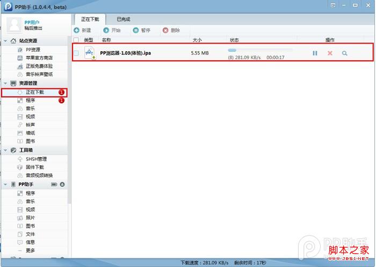Click the 新建 plus icon
Screen dimensions: 376x267
[x=76, y=30]
